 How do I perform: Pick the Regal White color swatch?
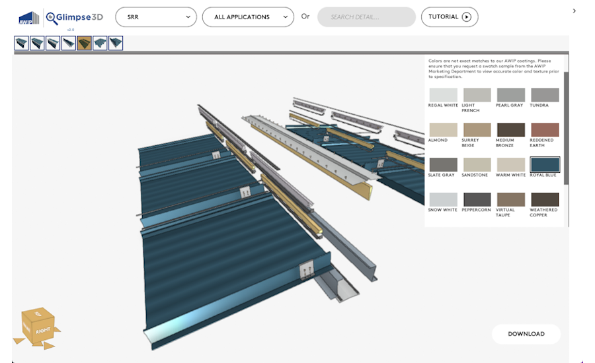pos(443,95)
